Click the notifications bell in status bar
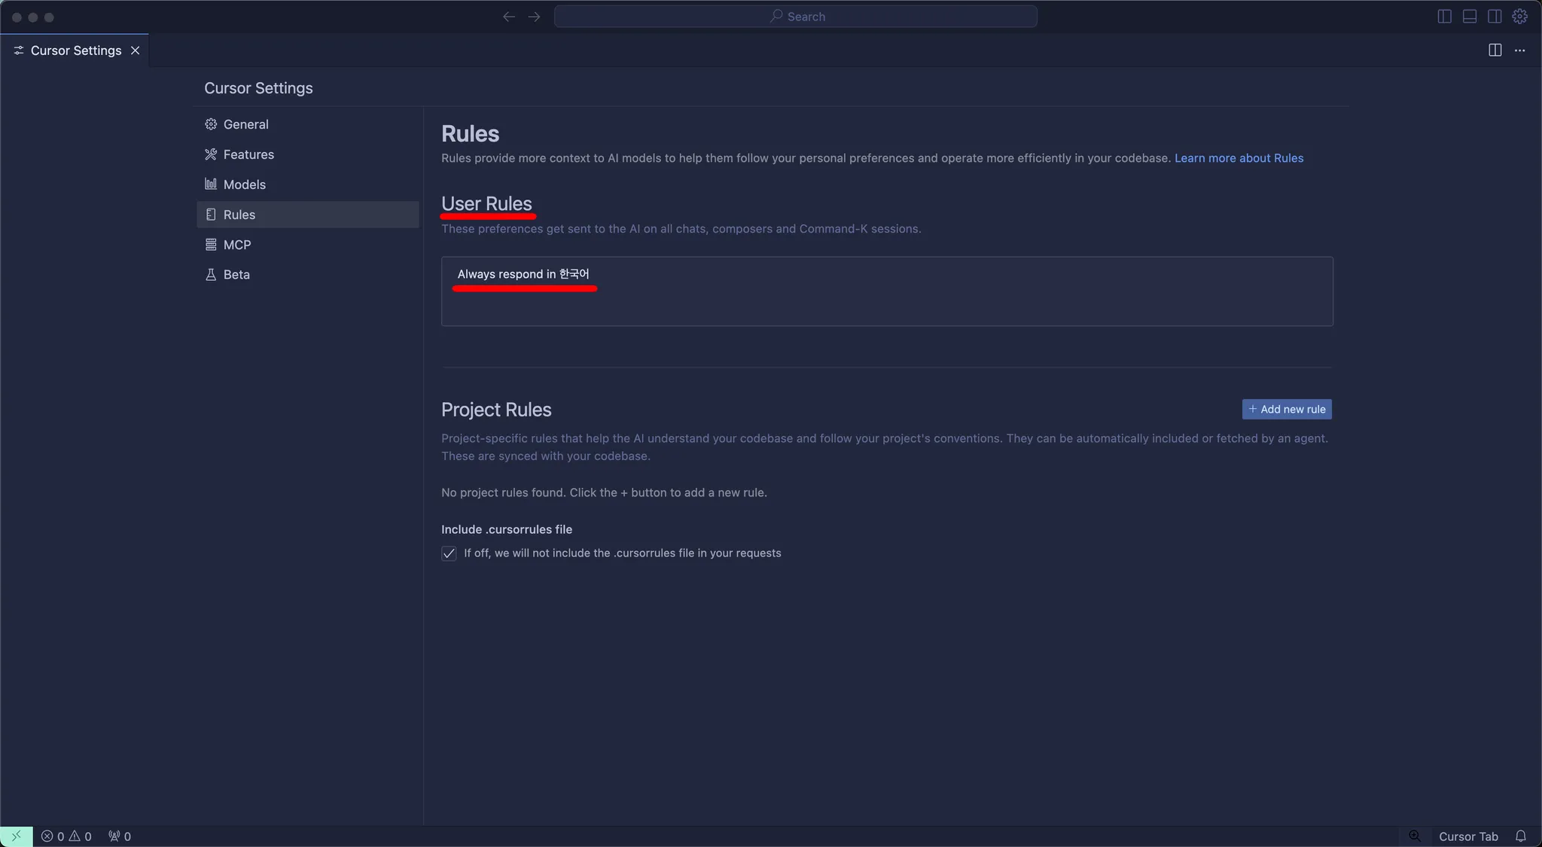Image resolution: width=1542 pixels, height=847 pixels. click(x=1520, y=836)
